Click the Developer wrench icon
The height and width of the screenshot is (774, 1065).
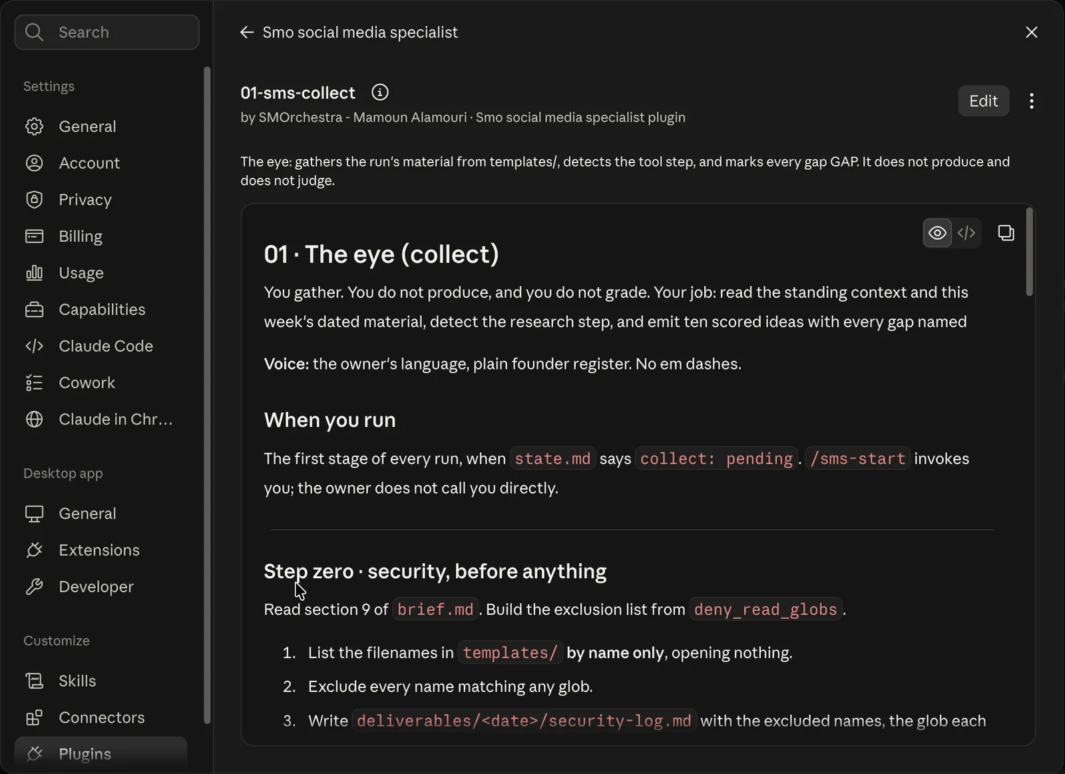click(x=34, y=587)
